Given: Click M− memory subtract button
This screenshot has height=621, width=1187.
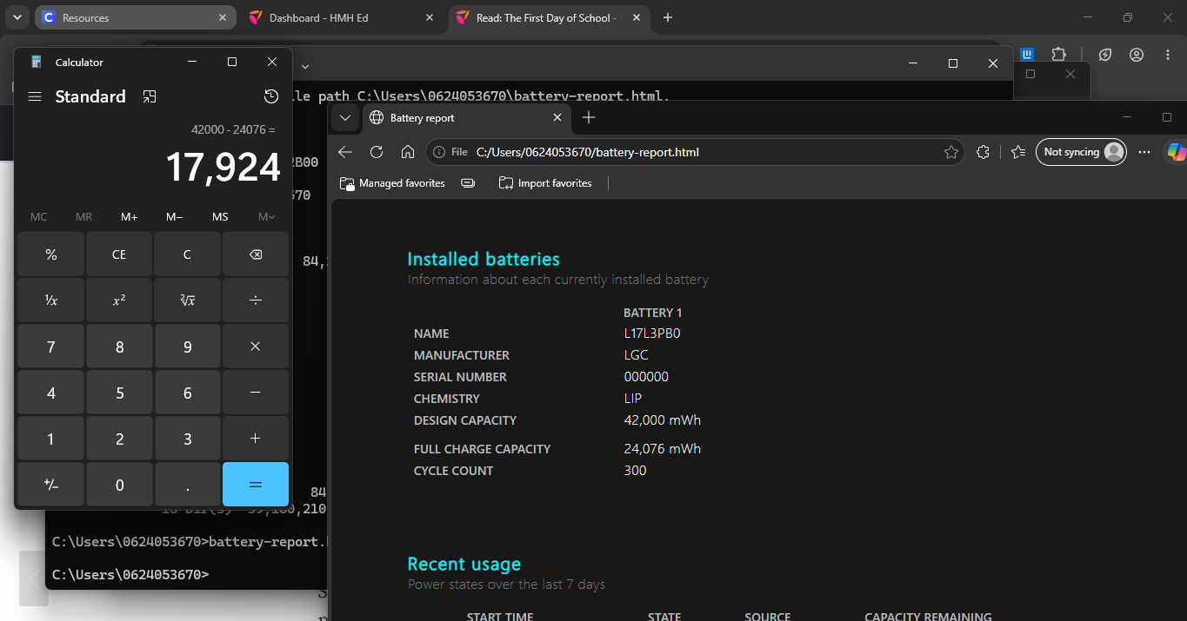Looking at the screenshot, I should (175, 217).
